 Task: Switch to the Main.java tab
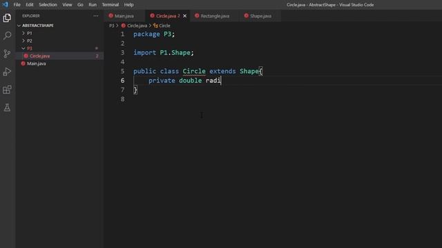(x=124, y=16)
